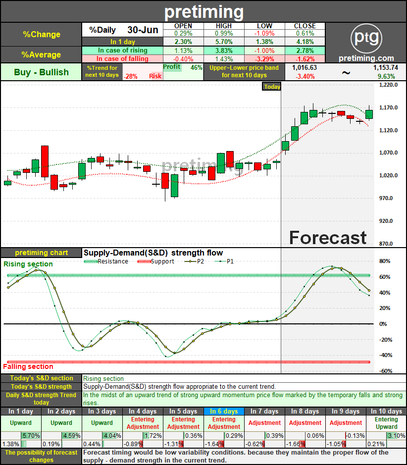This screenshot has width=407, height=465.
Task: Click the Resistance legend swatch
Action: click(91, 261)
